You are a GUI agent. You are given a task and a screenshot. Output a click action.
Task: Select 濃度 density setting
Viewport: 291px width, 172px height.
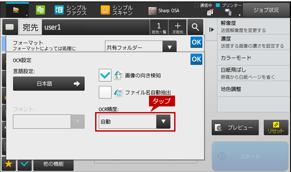point(254,42)
